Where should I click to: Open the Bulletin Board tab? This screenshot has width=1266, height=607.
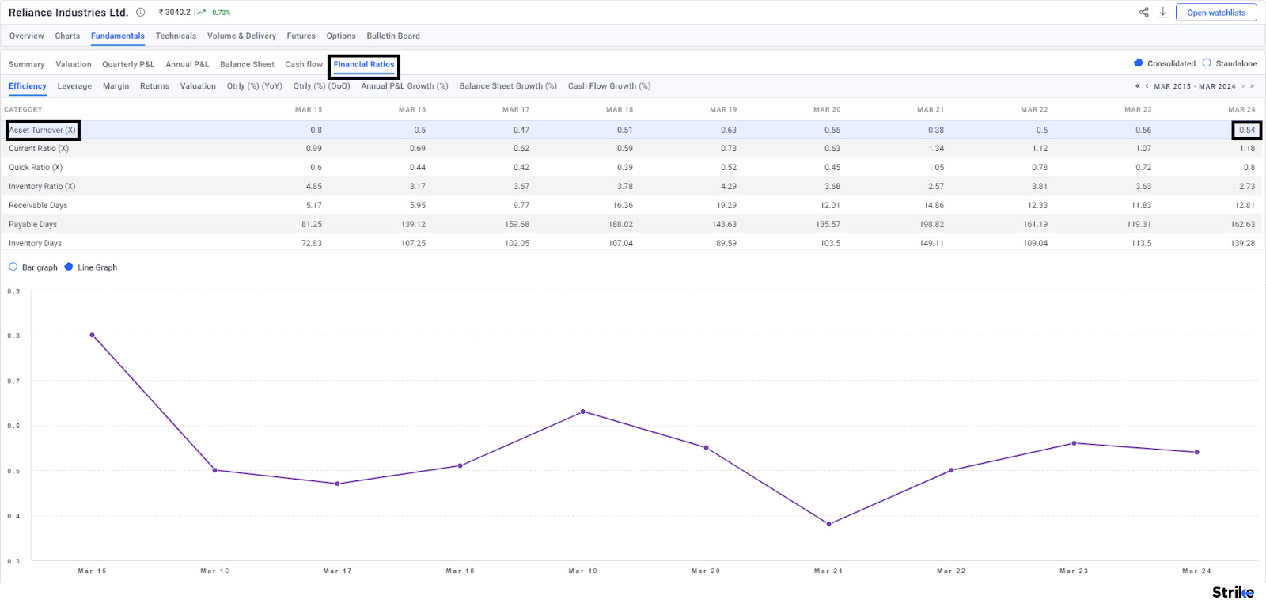(393, 36)
